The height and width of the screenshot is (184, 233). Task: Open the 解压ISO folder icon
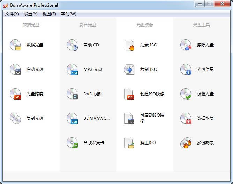pyautogui.click(x=129, y=143)
